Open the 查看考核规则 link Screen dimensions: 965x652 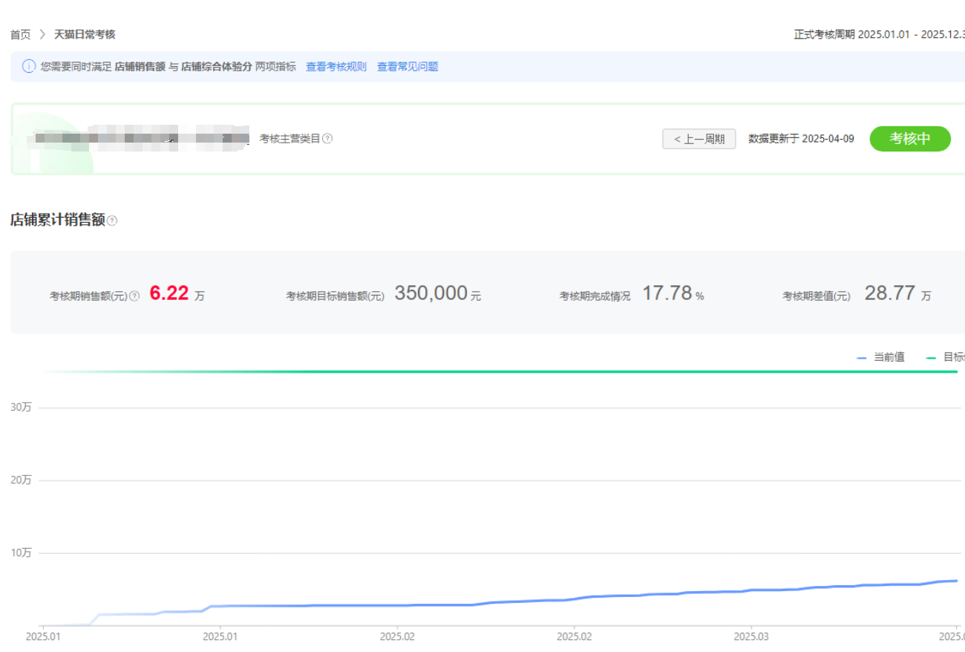tap(336, 67)
